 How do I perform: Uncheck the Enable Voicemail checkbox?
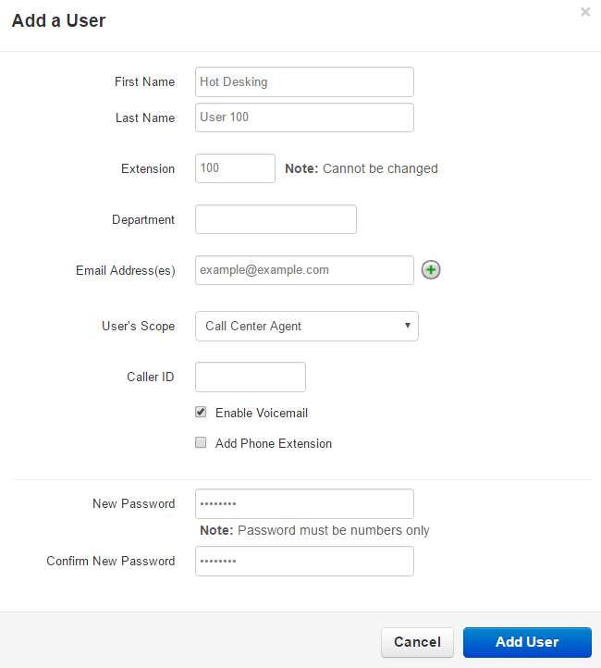coord(201,413)
